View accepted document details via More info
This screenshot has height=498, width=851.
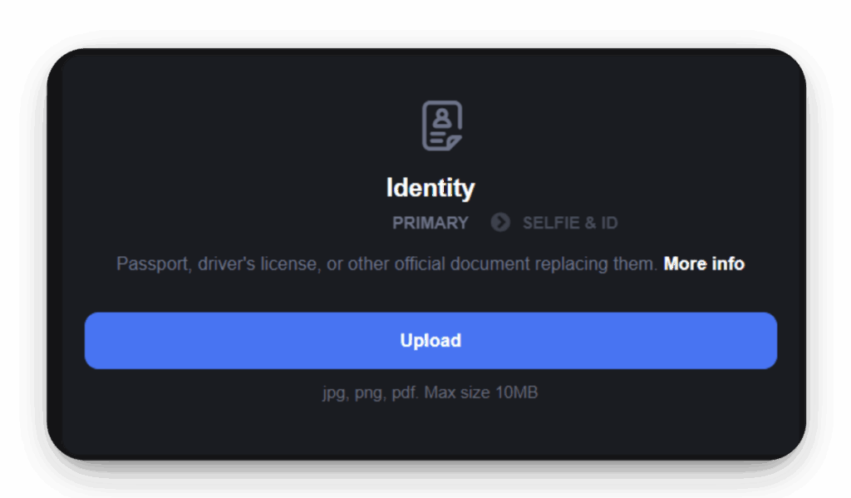[x=704, y=264]
